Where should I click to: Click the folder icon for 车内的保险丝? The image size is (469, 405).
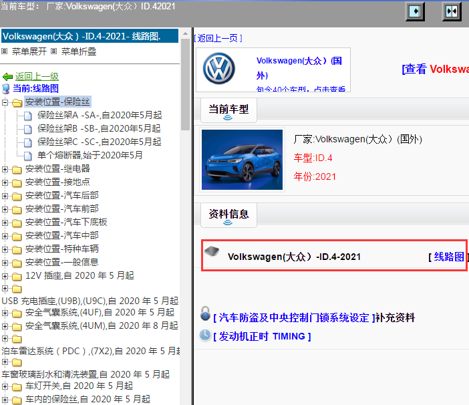point(17,400)
